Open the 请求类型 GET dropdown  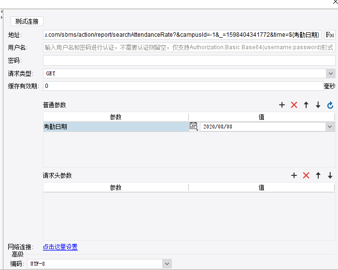click(x=331, y=73)
